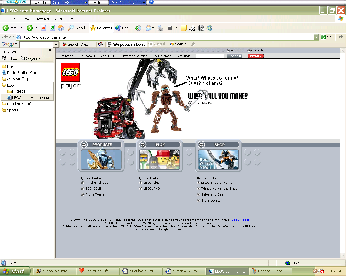Image resolution: width=346 pixels, height=277 pixels.
Task: Toggle Site popups allowed on the Google toolbar
Action: 127,44
